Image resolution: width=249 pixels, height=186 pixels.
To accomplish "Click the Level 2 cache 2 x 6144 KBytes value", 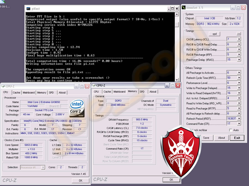I will tap(74, 153).
